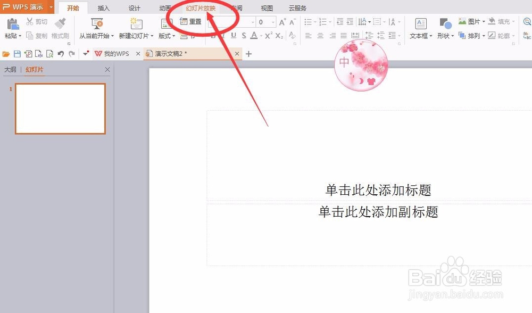Select the 从当前开始 play icon

point(96,22)
